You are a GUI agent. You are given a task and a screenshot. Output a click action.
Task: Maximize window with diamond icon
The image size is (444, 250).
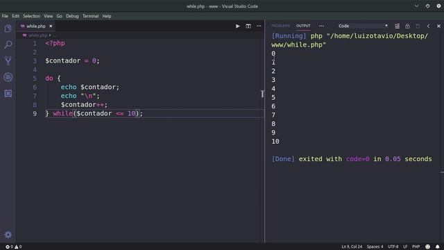tap(427, 6)
